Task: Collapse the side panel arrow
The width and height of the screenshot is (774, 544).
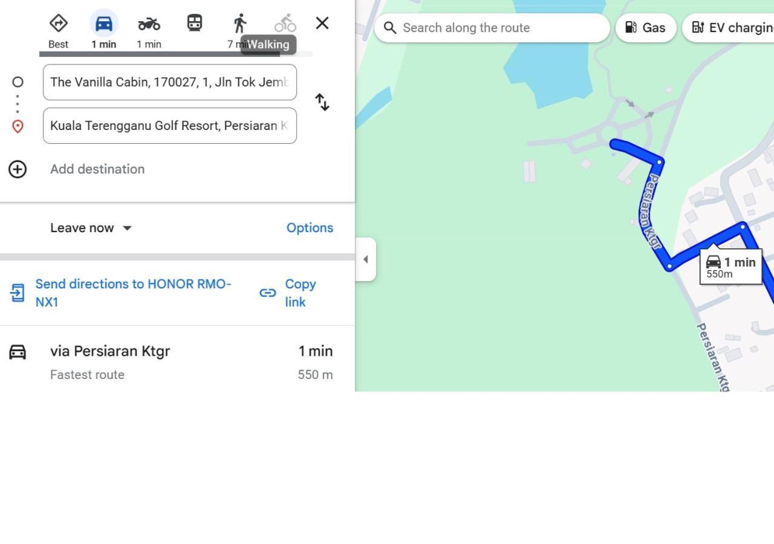Action: (x=365, y=259)
